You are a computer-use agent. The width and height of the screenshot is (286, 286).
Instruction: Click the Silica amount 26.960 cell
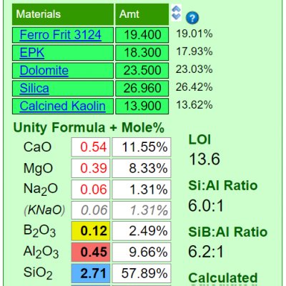pyautogui.click(x=142, y=88)
